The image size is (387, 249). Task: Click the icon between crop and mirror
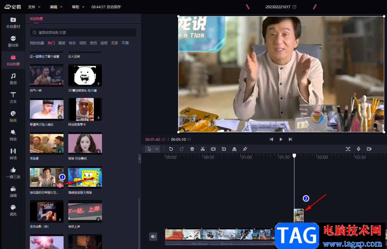[x=224, y=149]
